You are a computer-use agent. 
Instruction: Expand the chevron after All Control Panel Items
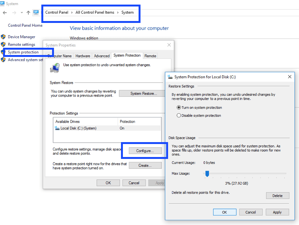pyautogui.click(x=118, y=13)
